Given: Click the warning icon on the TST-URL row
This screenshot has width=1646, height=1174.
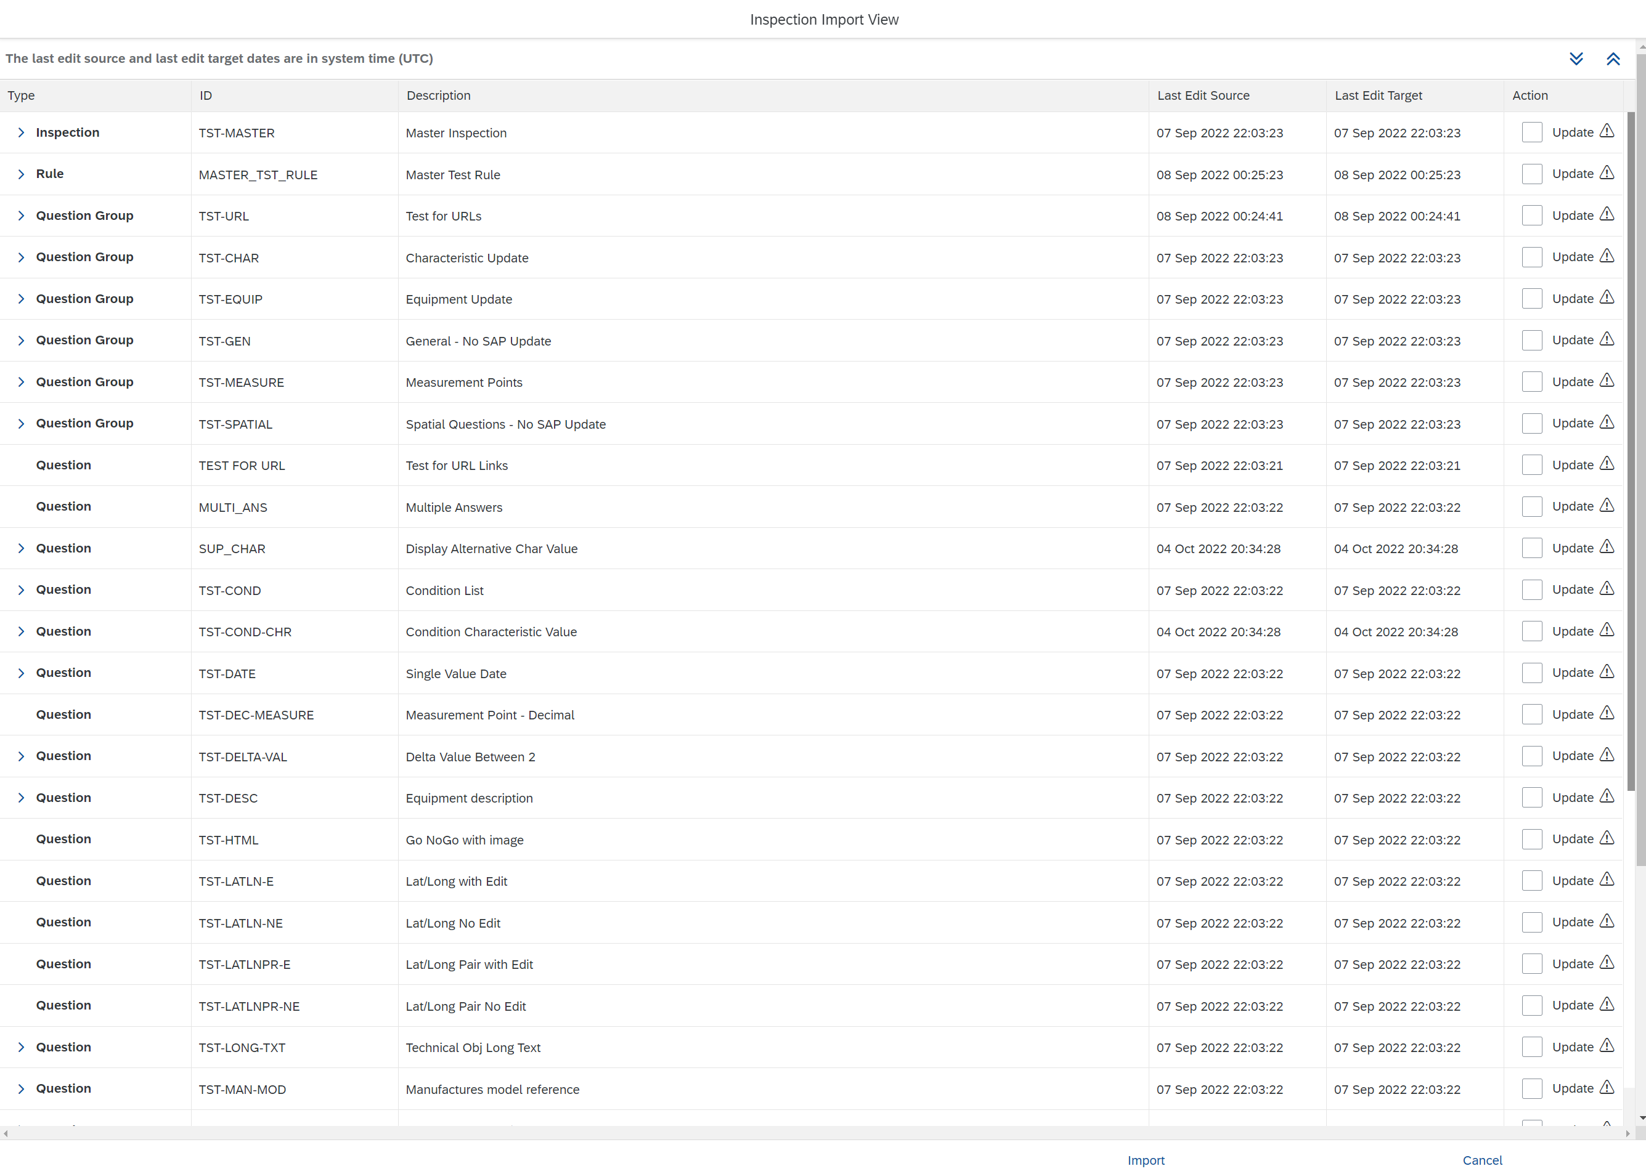Looking at the screenshot, I should coord(1606,215).
